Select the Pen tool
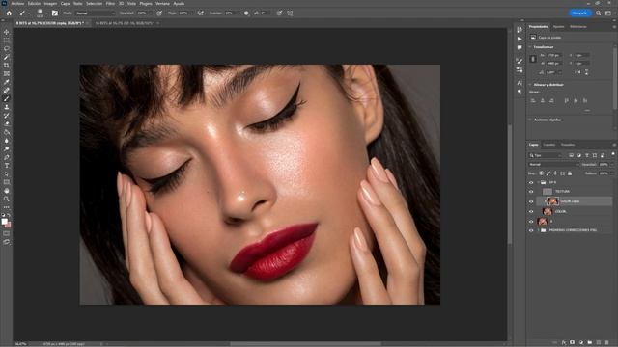This screenshot has width=618, height=347. [x=7, y=157]
